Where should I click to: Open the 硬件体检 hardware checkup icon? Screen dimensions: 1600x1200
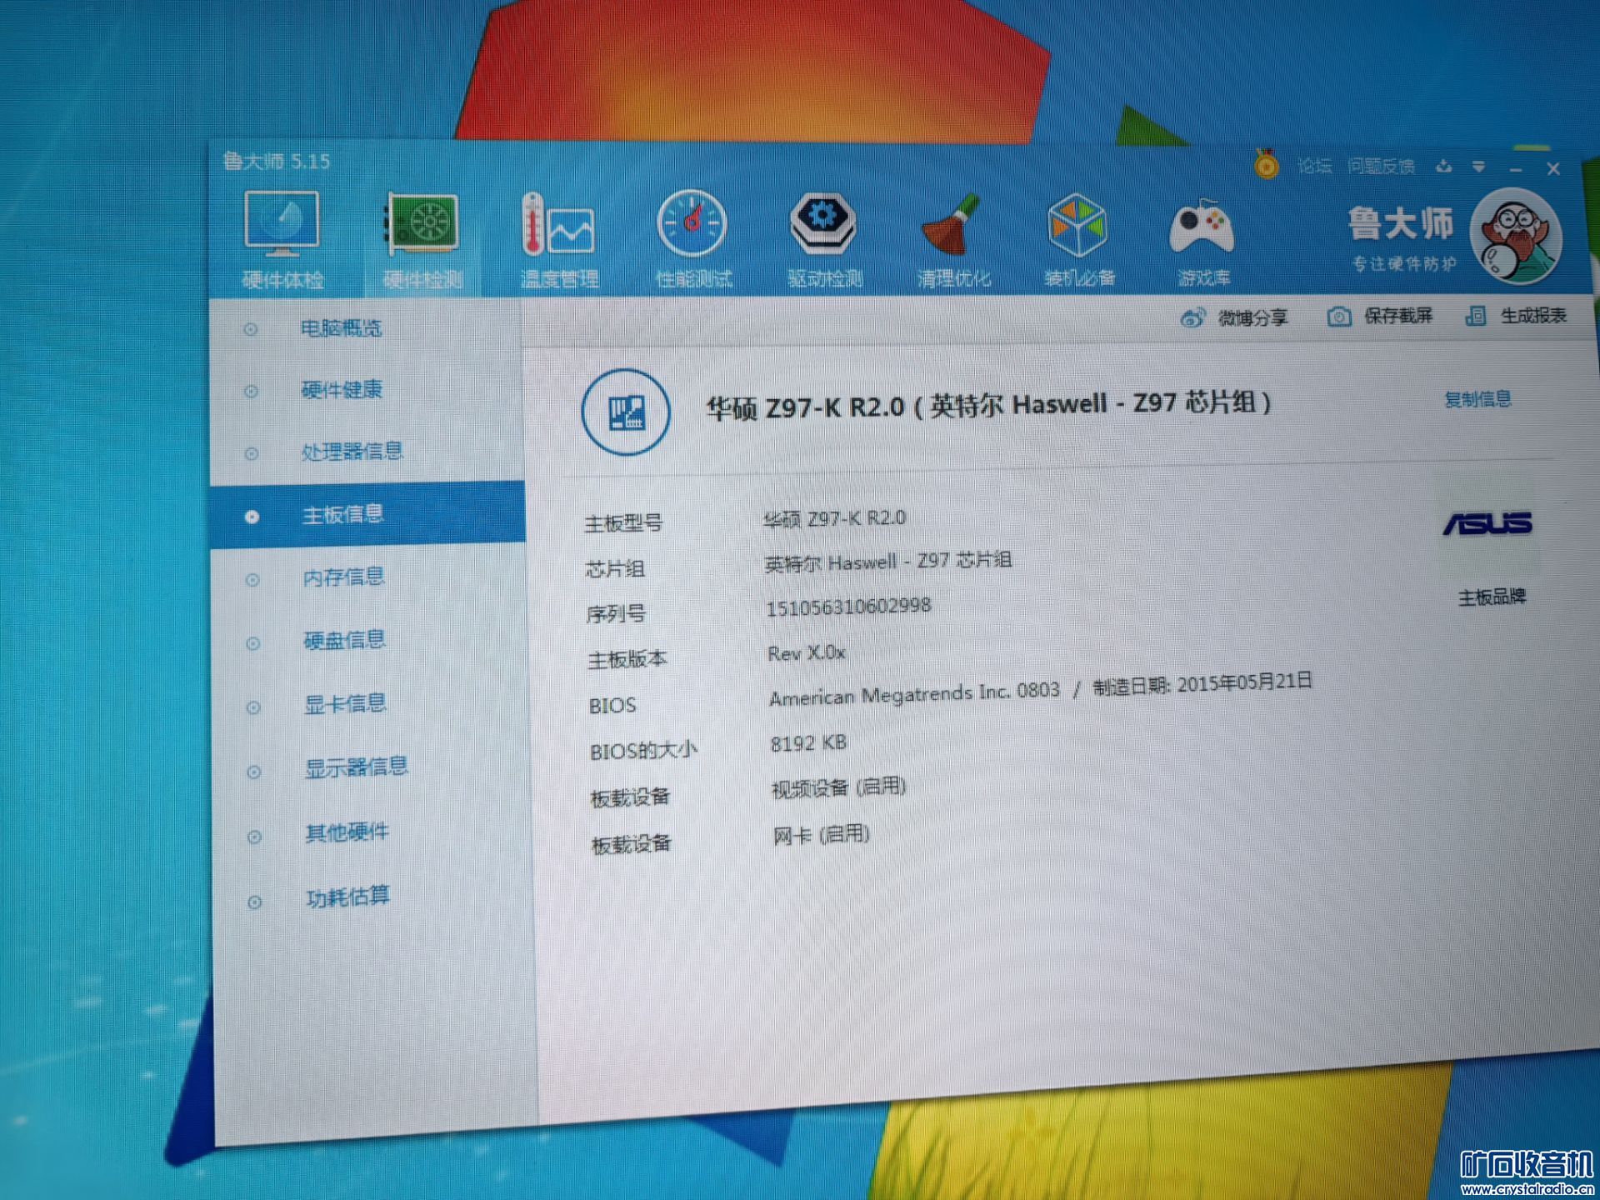282,240
